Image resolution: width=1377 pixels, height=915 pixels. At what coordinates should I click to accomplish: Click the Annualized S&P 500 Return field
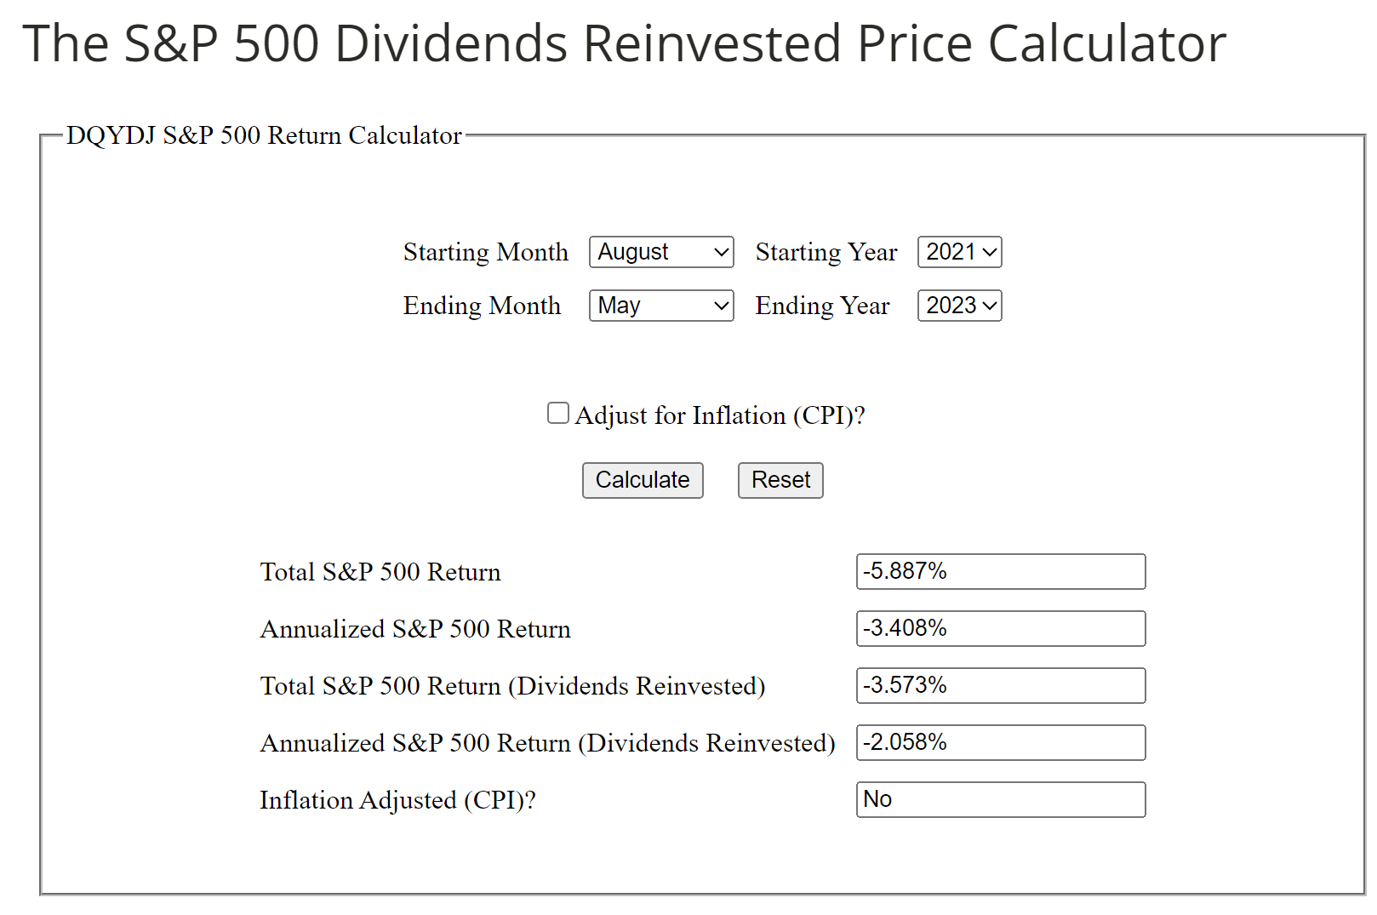point(1000,628)
